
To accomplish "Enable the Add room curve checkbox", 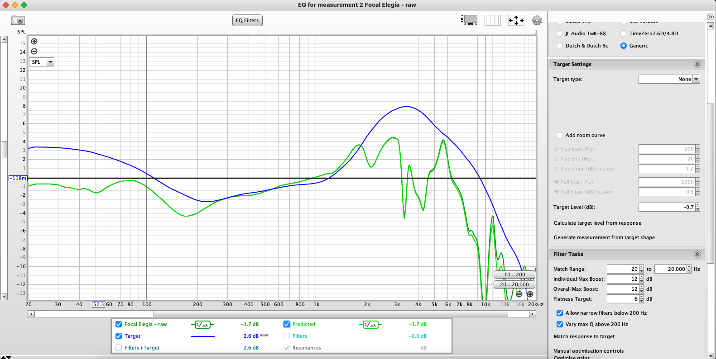I will [x=560, y=135].
